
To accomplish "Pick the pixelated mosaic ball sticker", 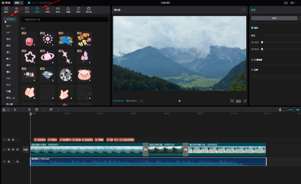I will 66,75.
